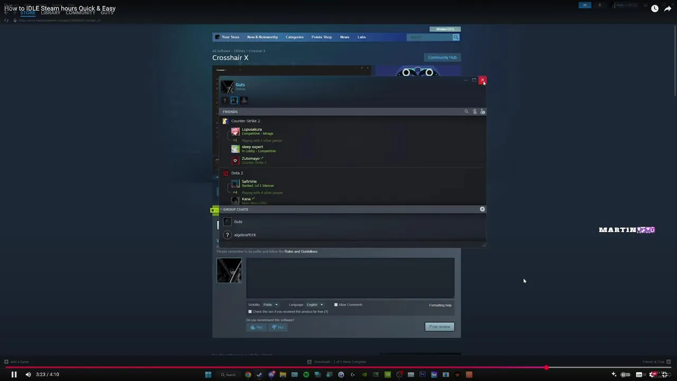
Task: Open Your Store menu
Action: coord(231,37)
